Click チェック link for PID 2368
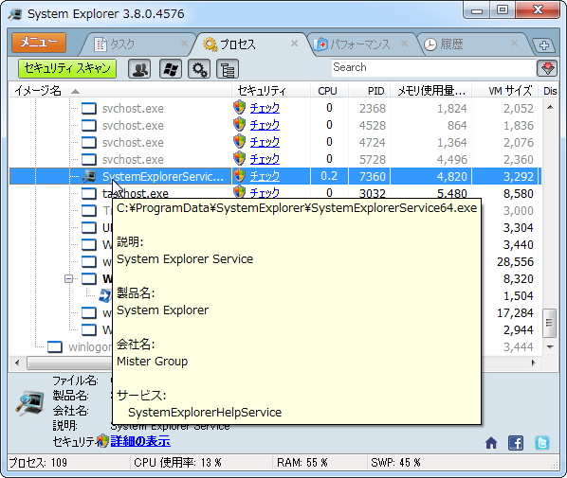This screenshot has height=478, width=567. [265, 108]
